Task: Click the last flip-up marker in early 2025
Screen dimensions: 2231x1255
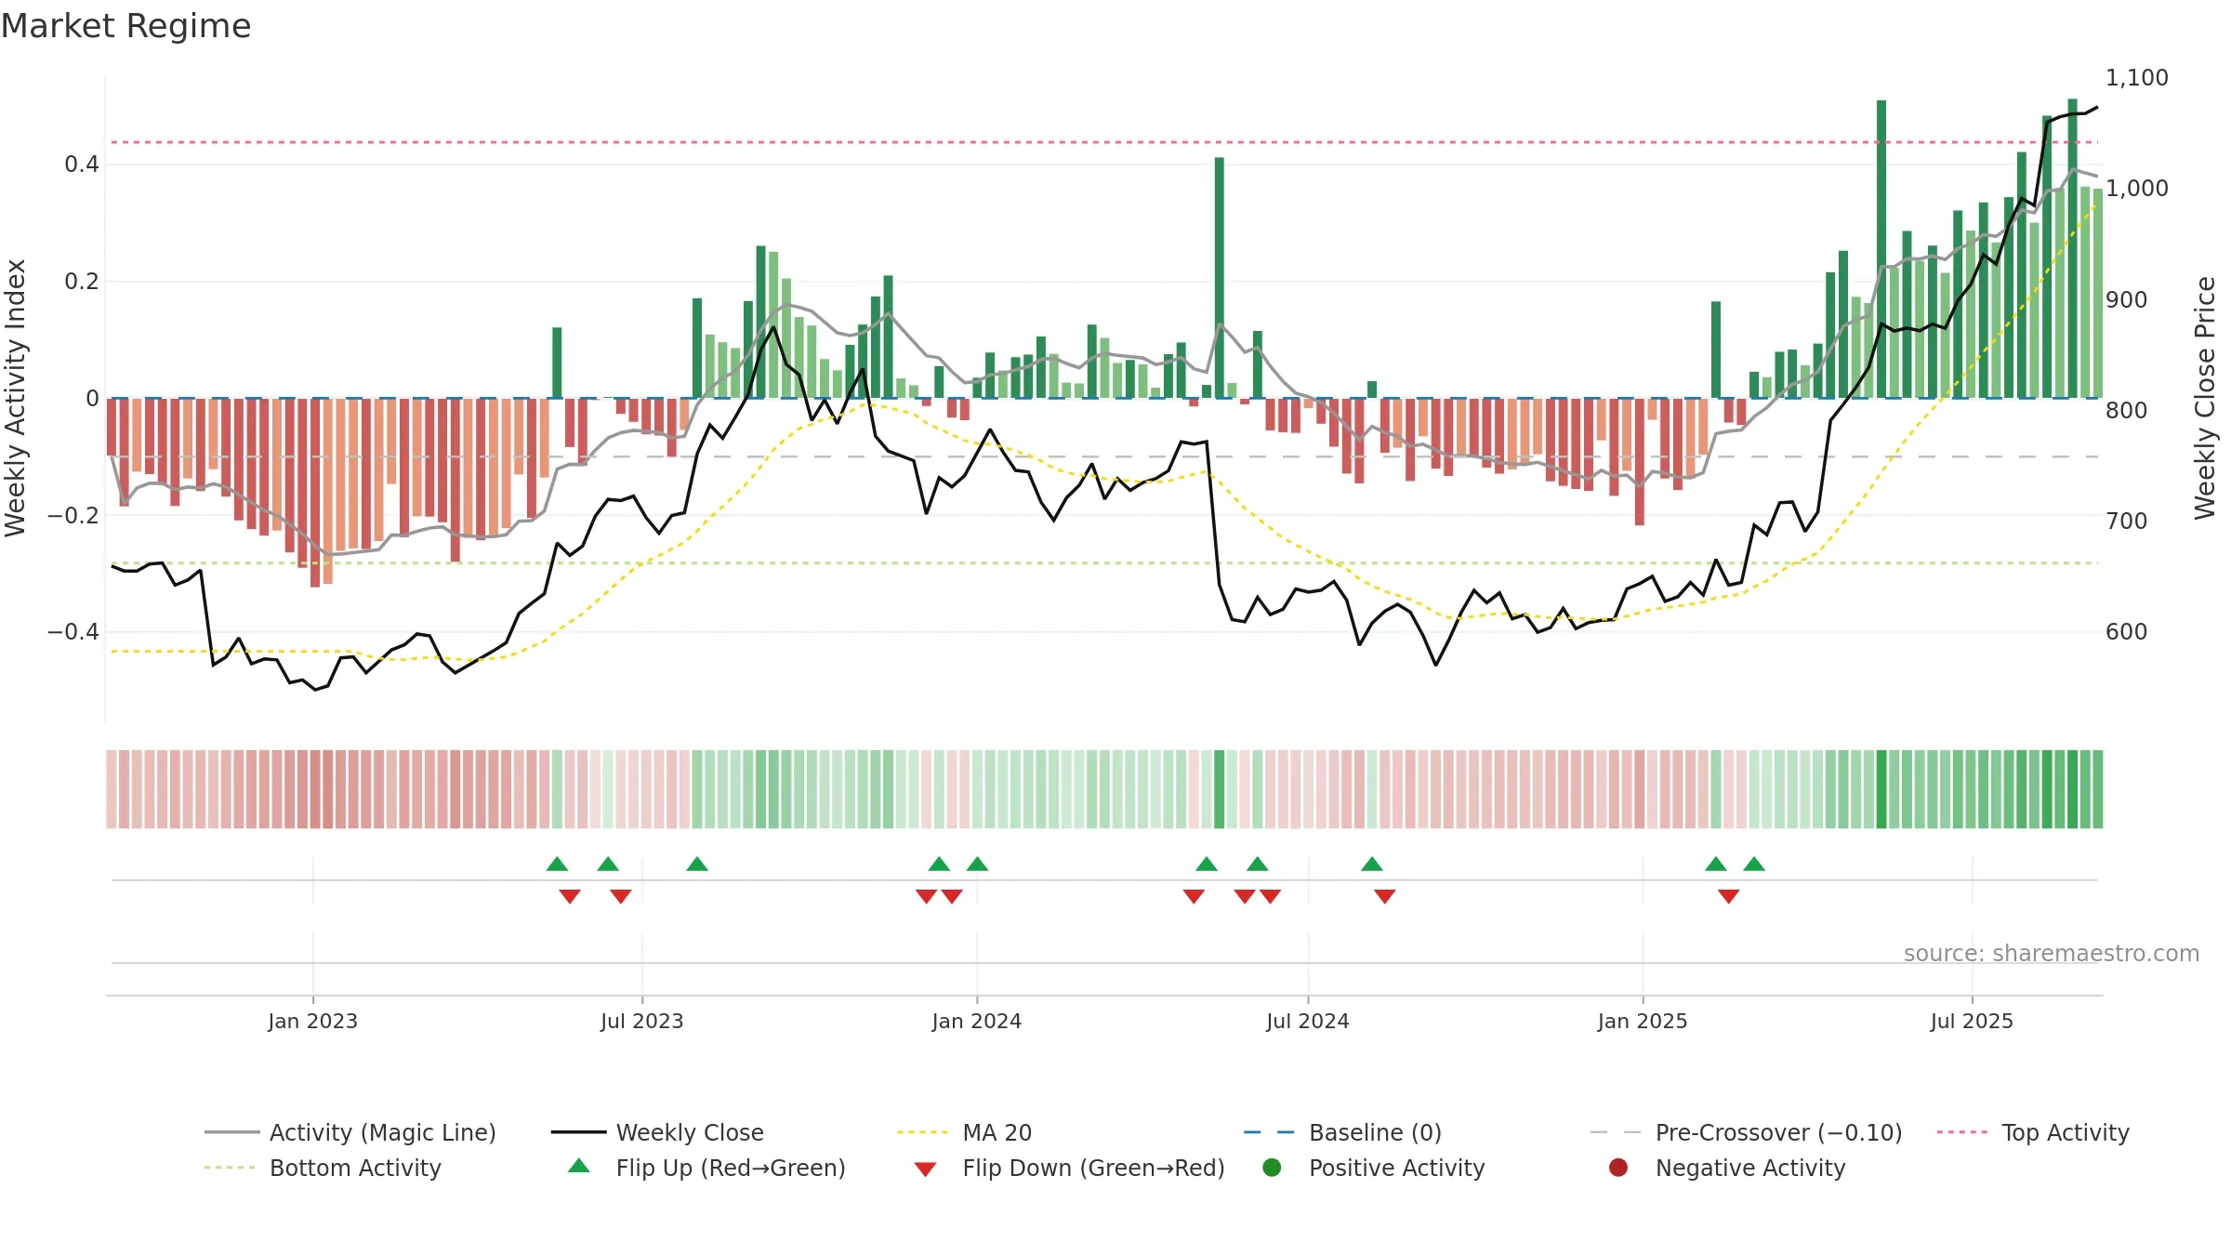Action: click(1754, 864)
